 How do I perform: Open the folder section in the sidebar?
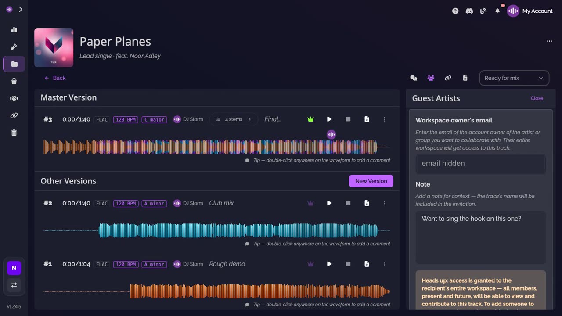[14, 64]
